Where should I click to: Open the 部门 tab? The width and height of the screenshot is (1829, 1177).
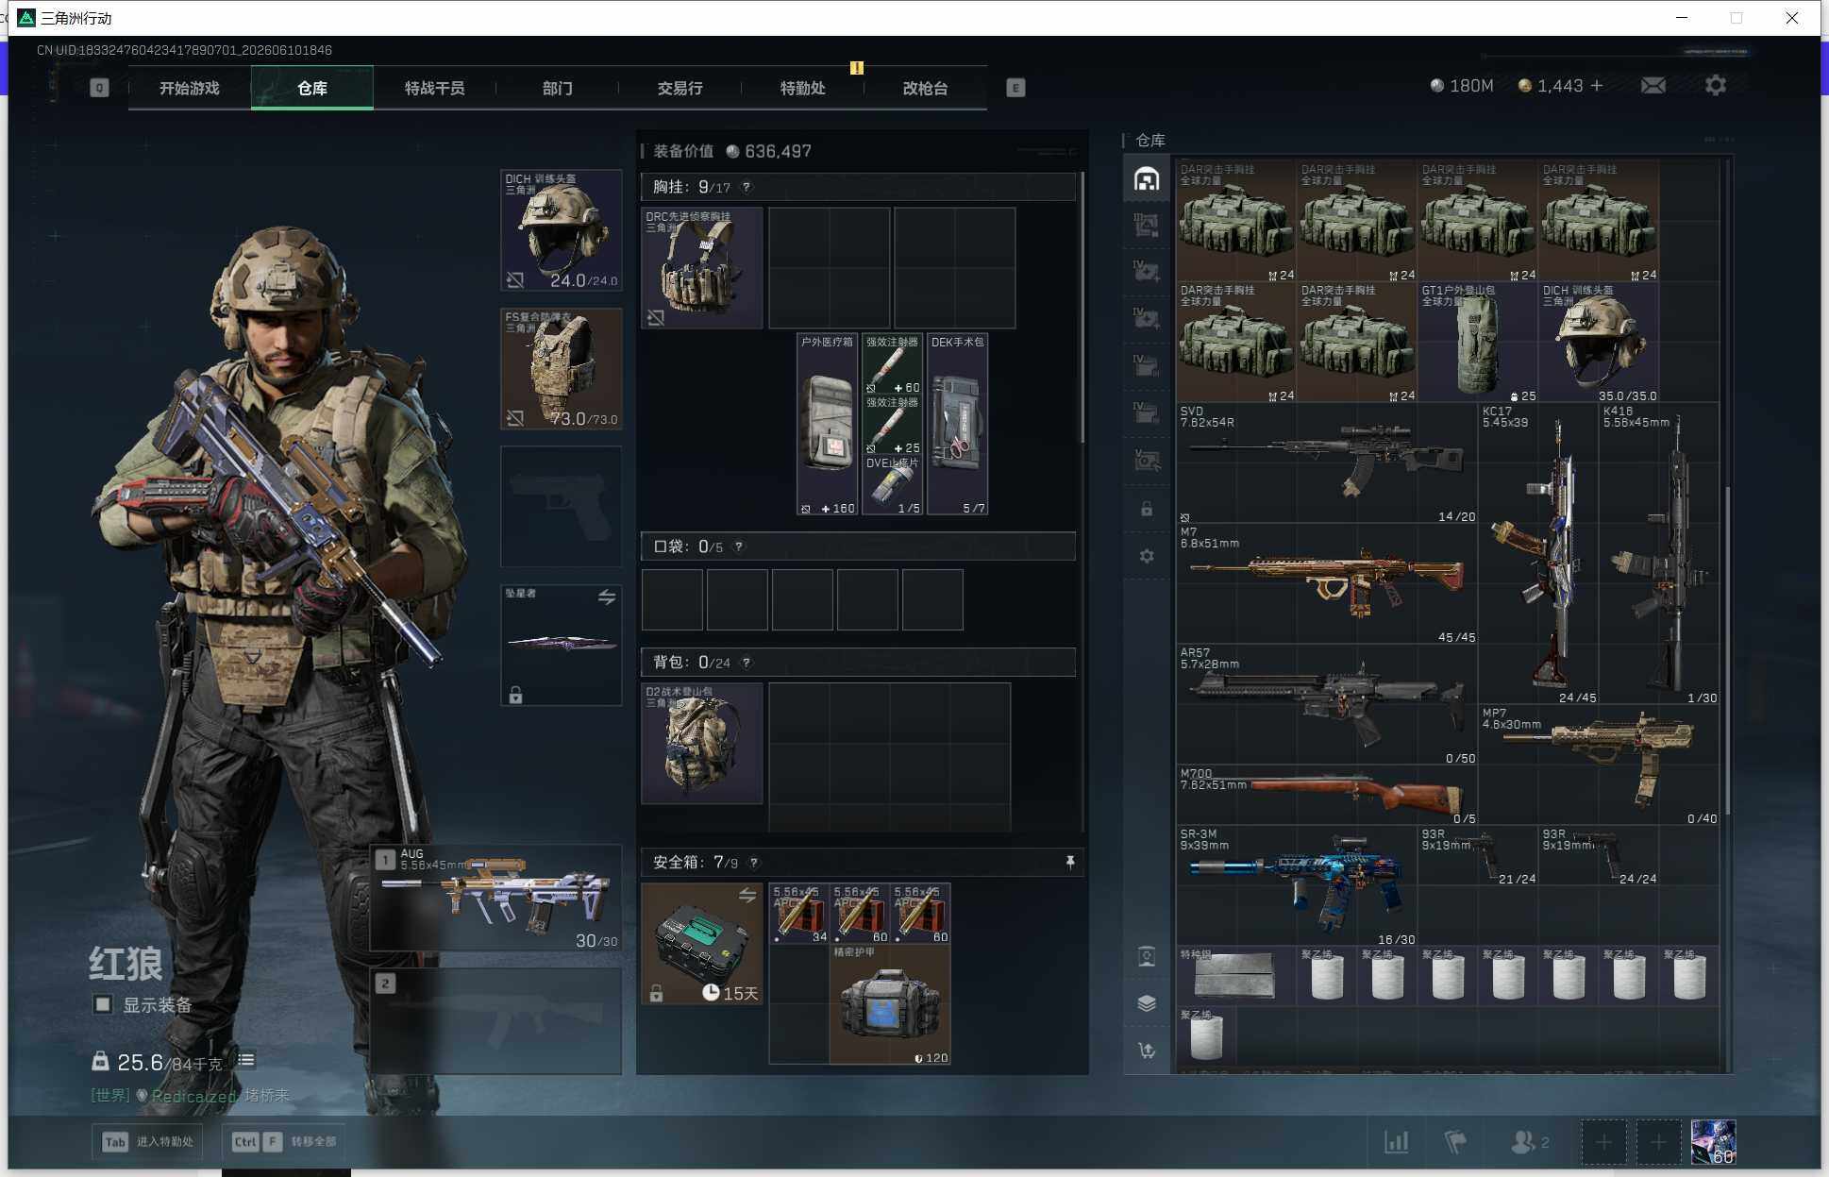(x=558, y=88)
